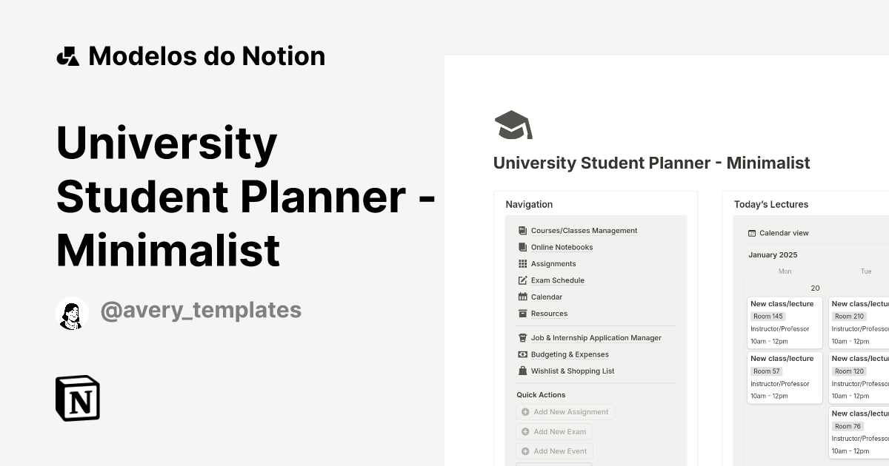Click the Add New Assignment button
The image size is (889, 466).
click(x=565, y=412)
